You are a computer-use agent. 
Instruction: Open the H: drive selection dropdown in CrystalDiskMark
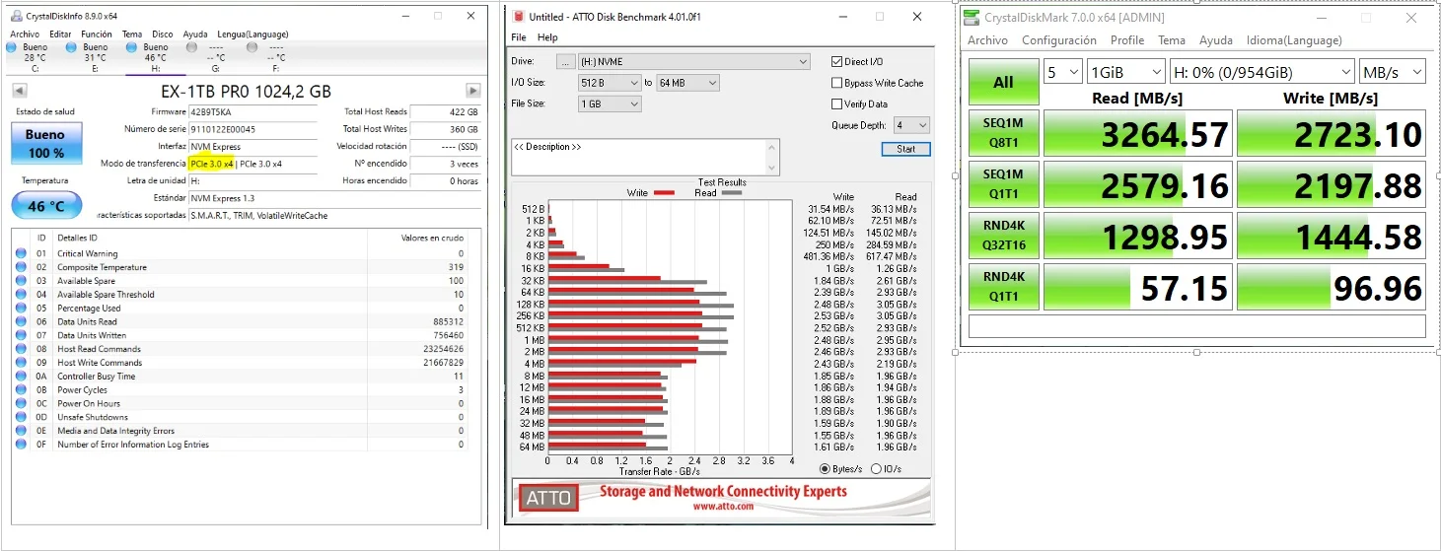pyautogui.click(x=1262, y=72)
